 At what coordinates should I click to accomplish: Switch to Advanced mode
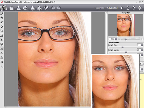point(112,8)
